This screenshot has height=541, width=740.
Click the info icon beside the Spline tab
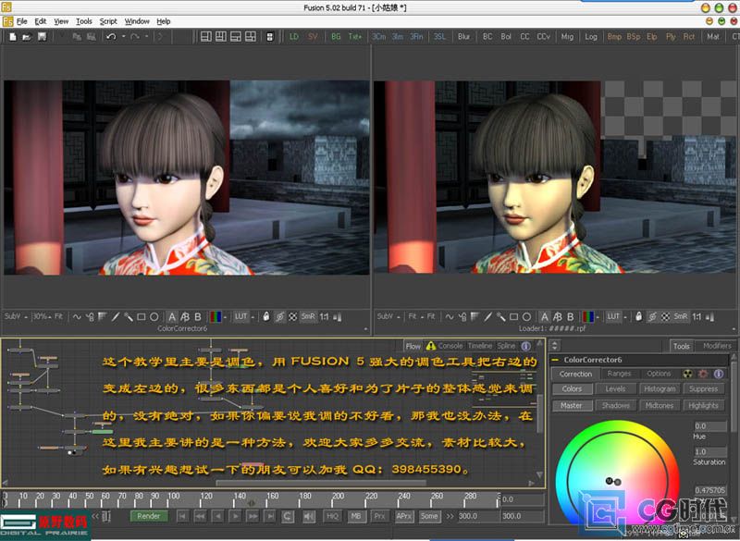(x=525, y=346)
